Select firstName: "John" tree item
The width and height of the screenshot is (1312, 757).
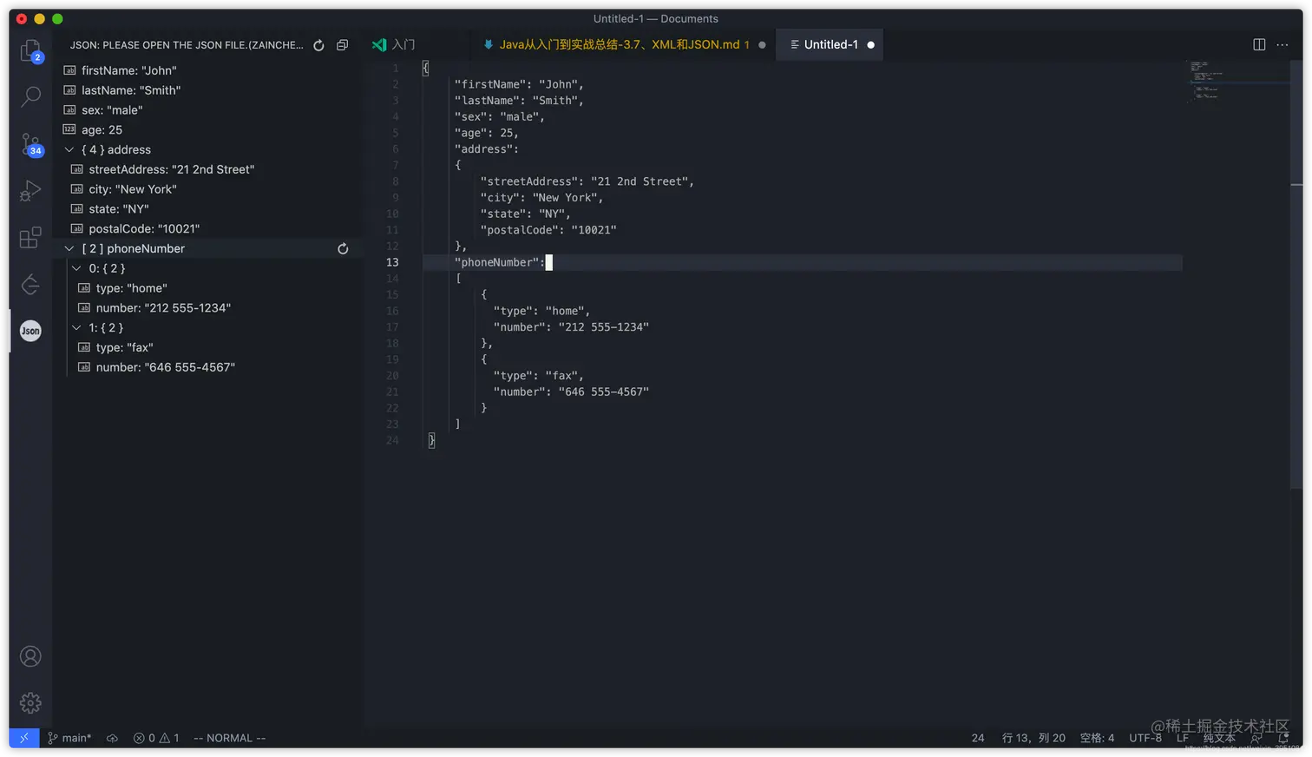208,70
